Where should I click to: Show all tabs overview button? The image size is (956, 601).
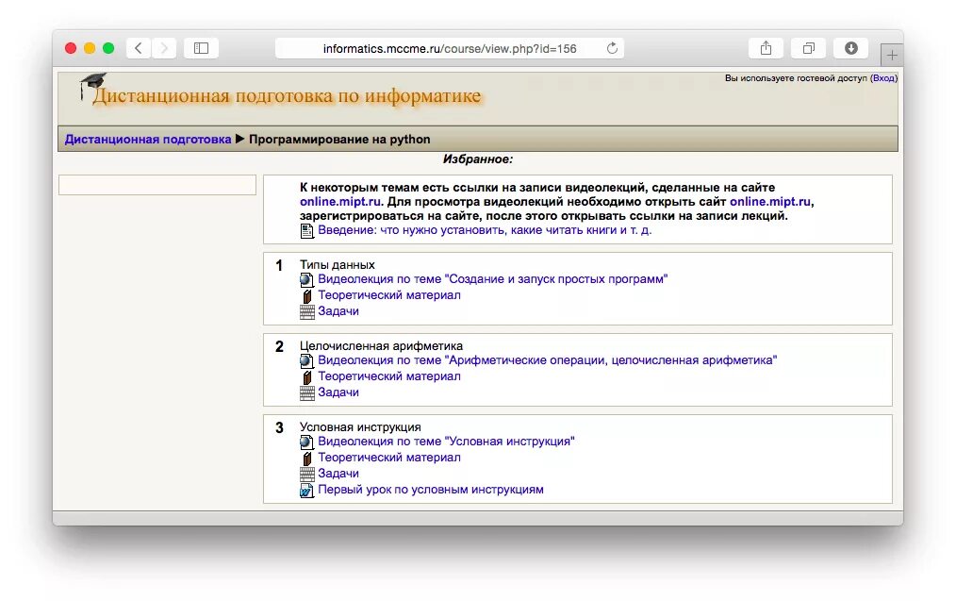[x=809, y=48]
